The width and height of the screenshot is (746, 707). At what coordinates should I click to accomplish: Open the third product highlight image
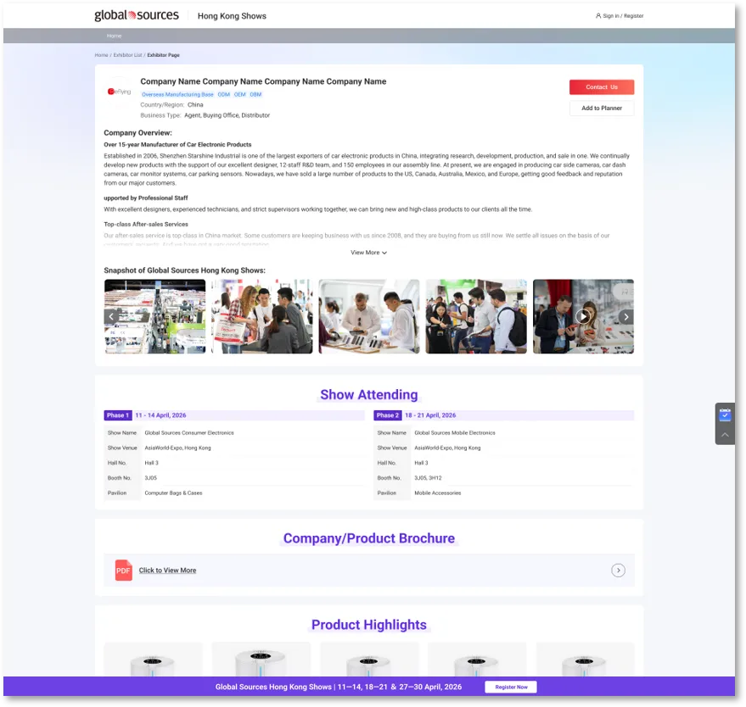[370, 660]
